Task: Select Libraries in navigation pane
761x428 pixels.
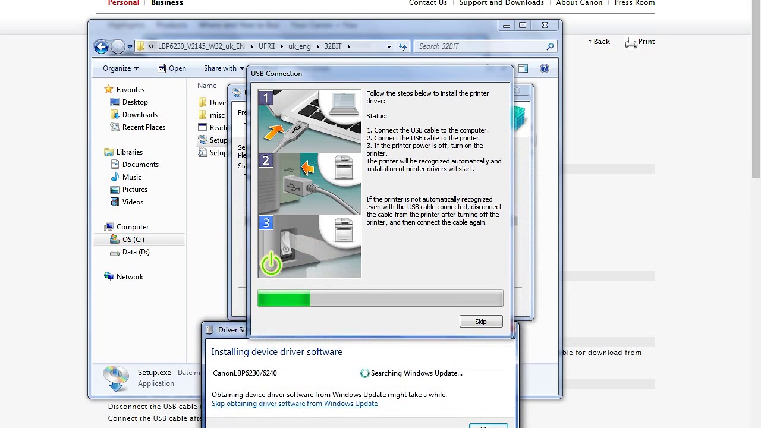Action: (x=129, y=152)
